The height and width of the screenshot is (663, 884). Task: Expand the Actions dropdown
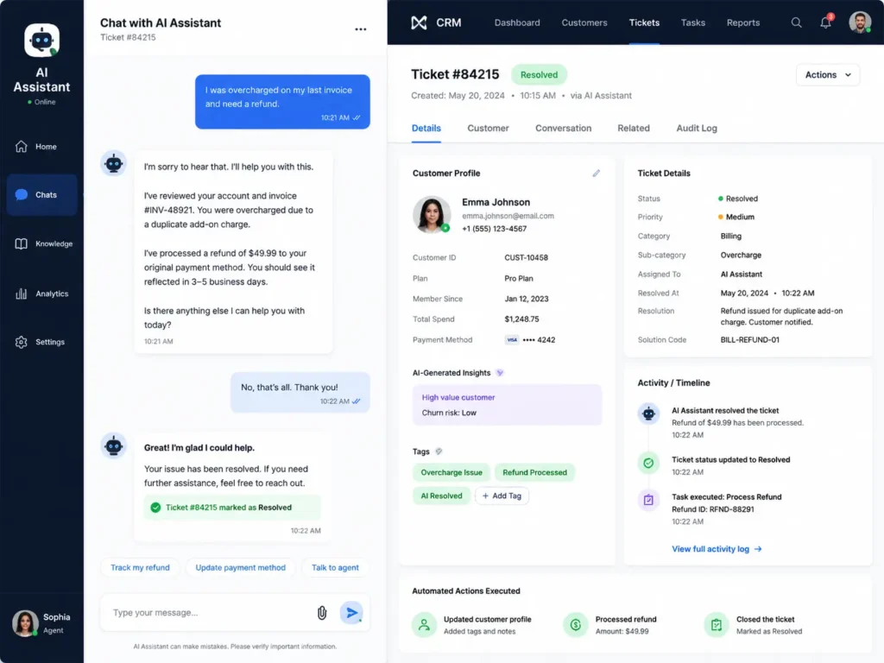[x=828, y=75]
